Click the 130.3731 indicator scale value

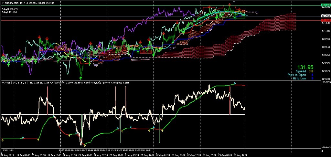[326, 147]
